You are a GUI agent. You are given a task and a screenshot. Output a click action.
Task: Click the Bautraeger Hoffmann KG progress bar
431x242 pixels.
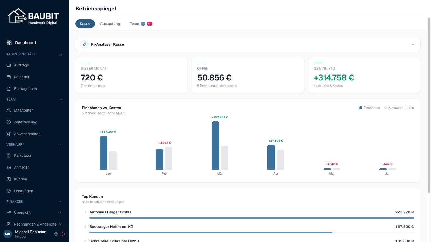pos(252,232)
